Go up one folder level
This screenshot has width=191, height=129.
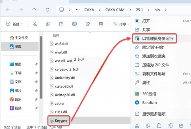34,10
